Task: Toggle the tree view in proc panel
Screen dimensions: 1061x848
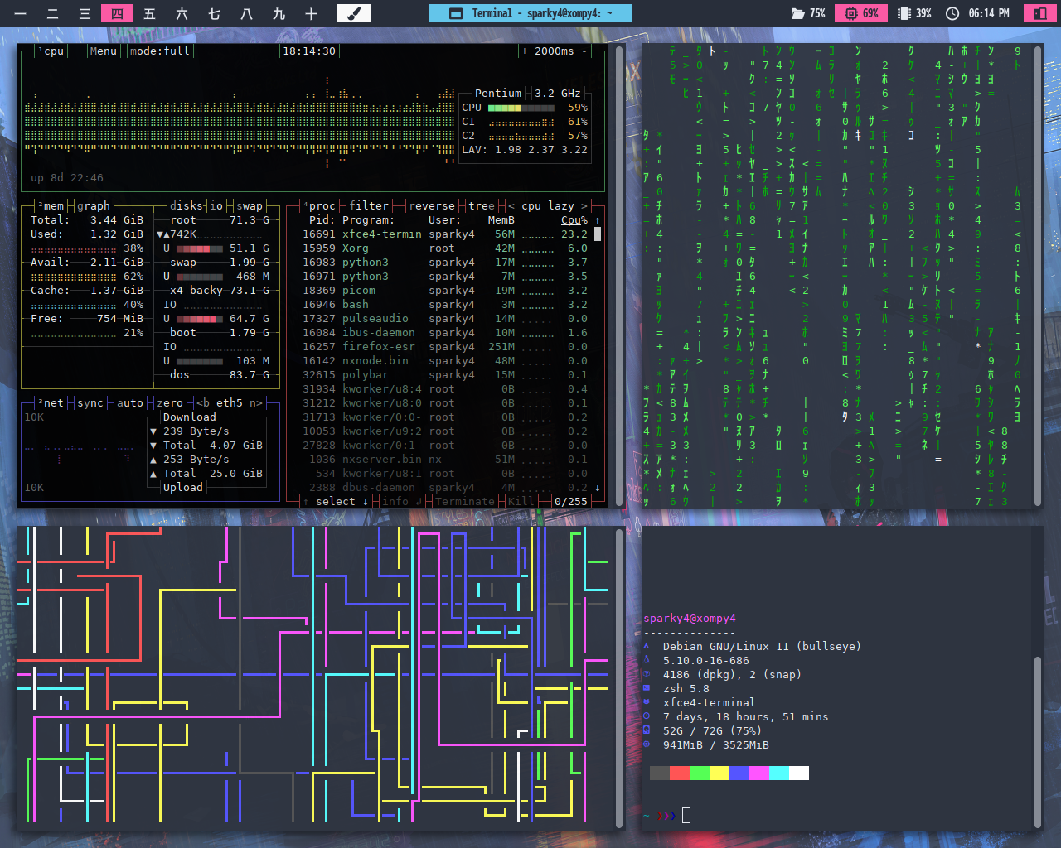Action: (481, 206)
